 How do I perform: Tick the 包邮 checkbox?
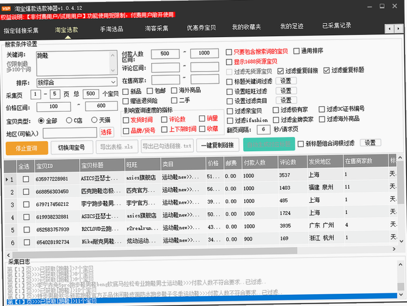tap(150, 91)
